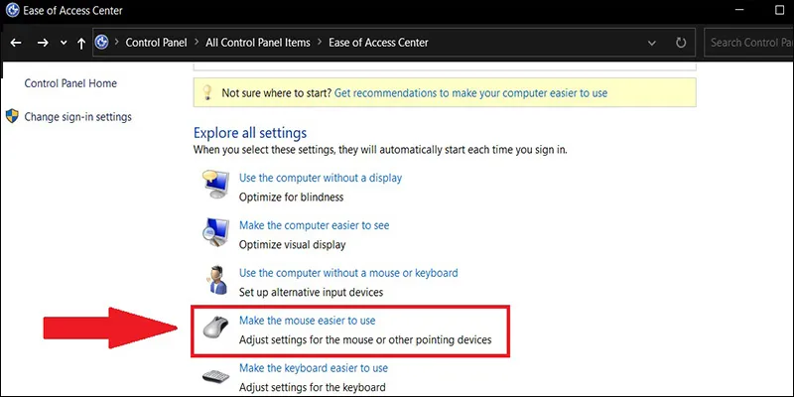Screen dimensions: 794x397
Task: Click the mouse icon
Action: point(215,330)
